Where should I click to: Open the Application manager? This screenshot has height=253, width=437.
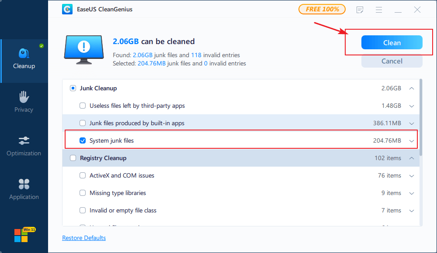point(24,188)
